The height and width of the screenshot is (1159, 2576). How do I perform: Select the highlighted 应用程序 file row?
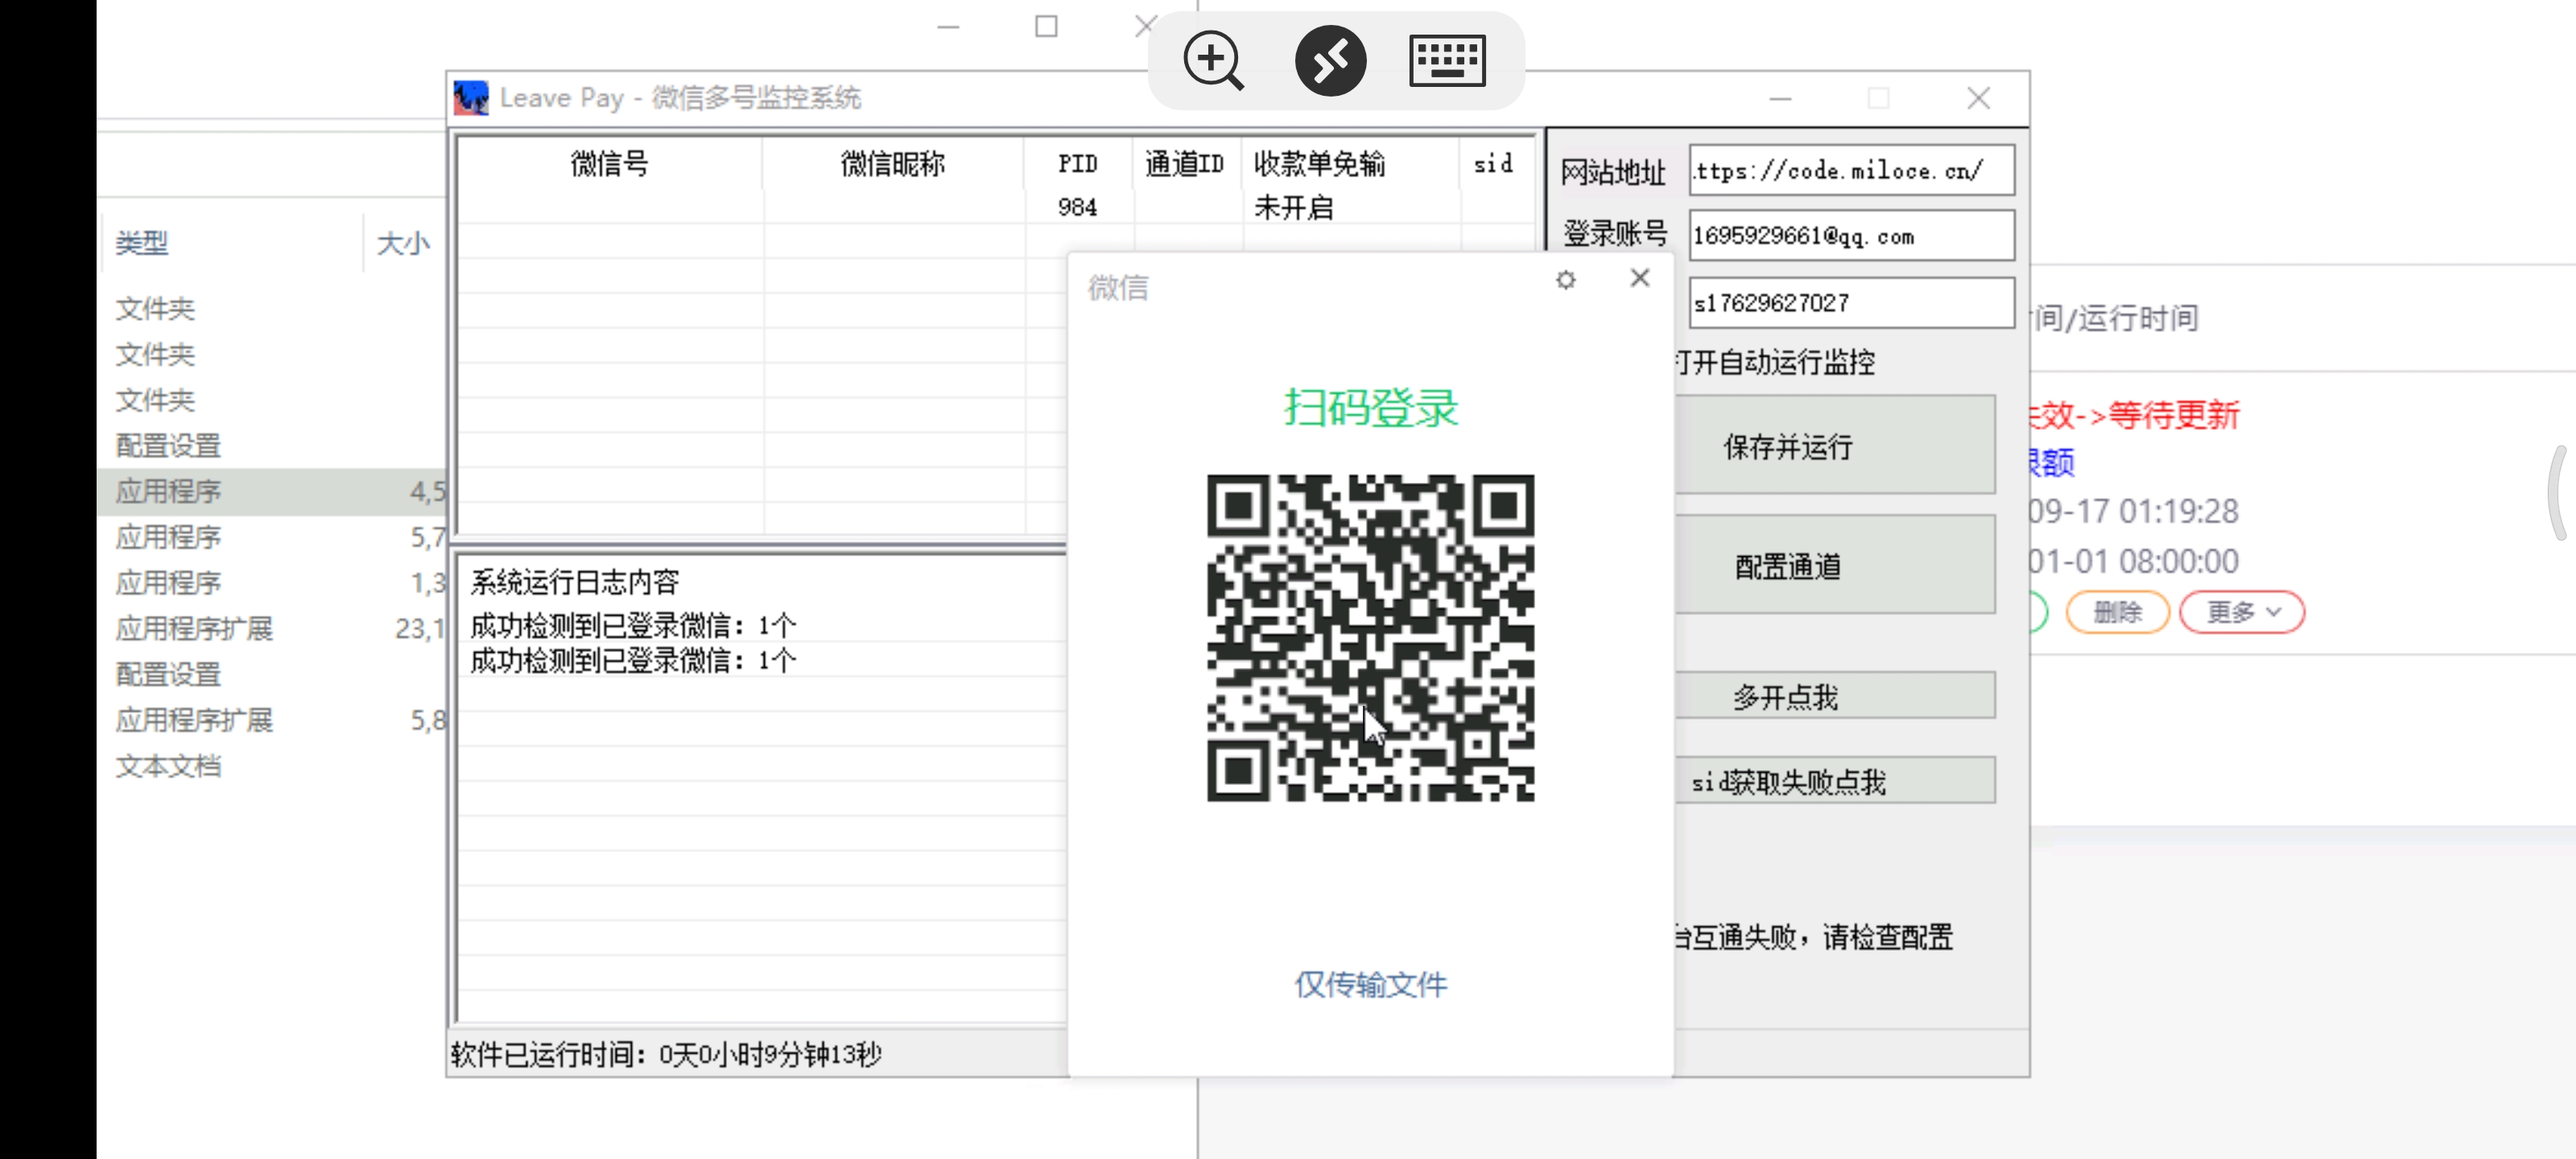tap(168, 491)
